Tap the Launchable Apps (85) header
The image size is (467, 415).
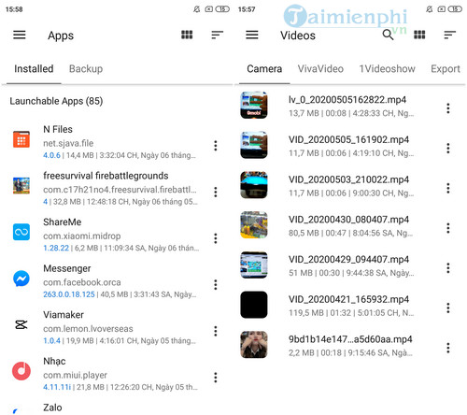pyautogui.click(x=56, y=101)
